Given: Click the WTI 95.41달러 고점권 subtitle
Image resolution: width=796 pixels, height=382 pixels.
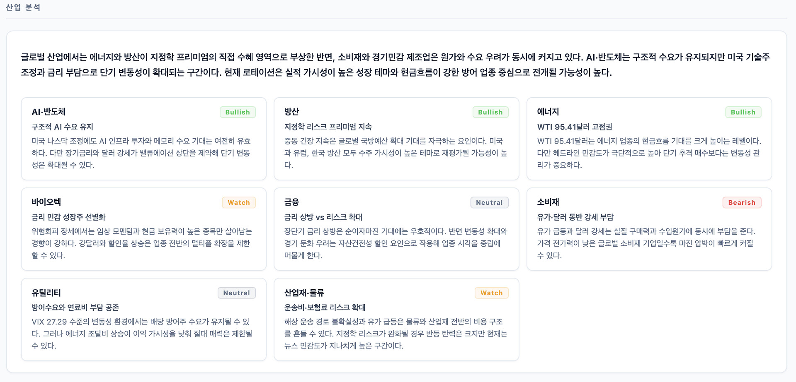Looking at the screenshot, I should 575,127.
